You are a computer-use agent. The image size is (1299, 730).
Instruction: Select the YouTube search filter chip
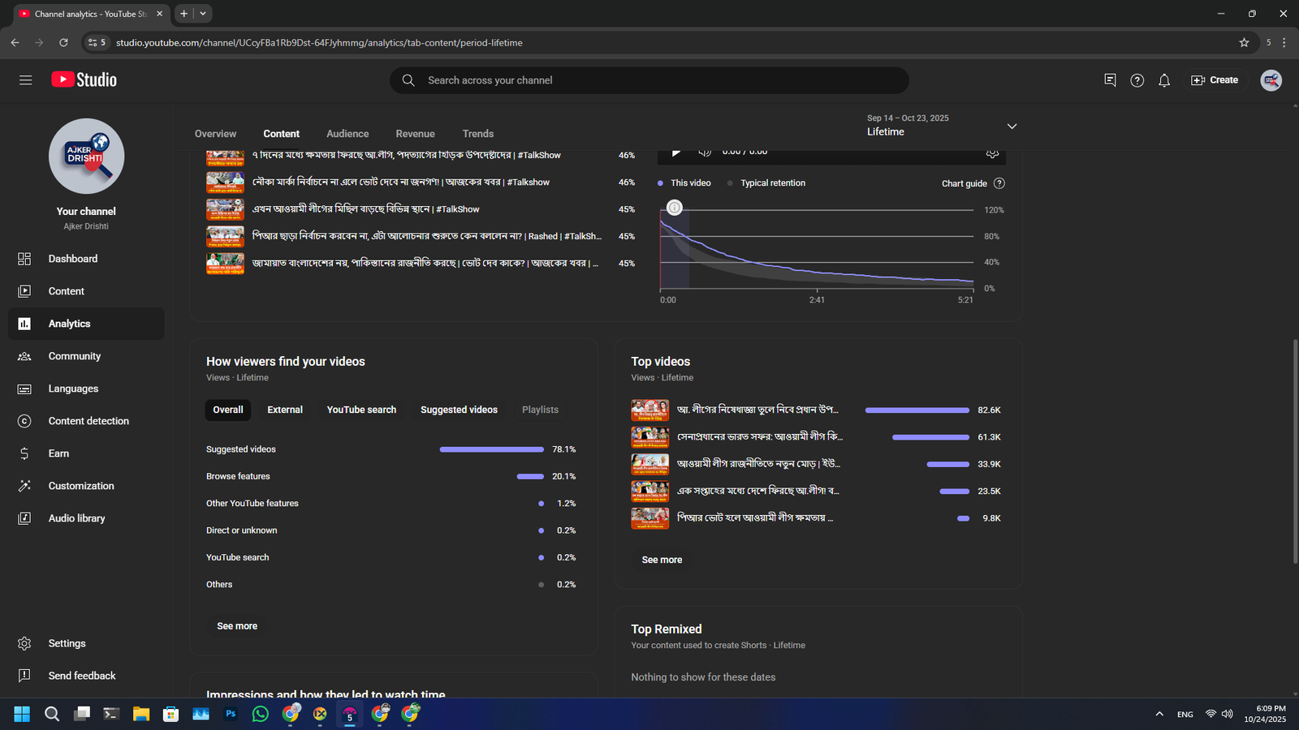pos(361,410)
